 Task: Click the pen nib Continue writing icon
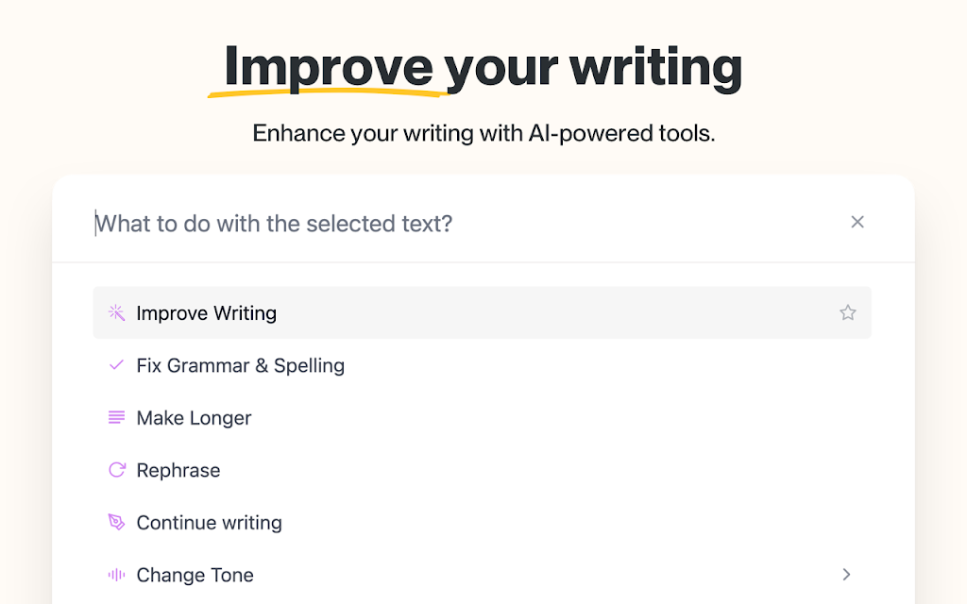click(116, 522)
